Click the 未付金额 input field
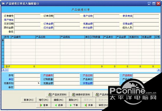Image resolution: width=162 pixels, height=111 pixels. tap(106, 28)
